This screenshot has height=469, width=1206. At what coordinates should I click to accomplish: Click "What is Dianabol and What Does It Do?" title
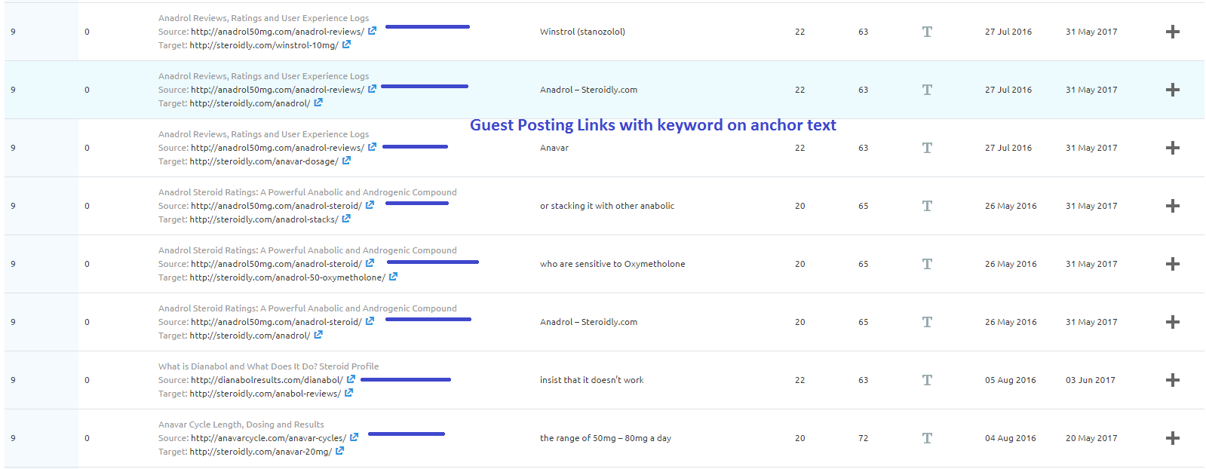269,366
